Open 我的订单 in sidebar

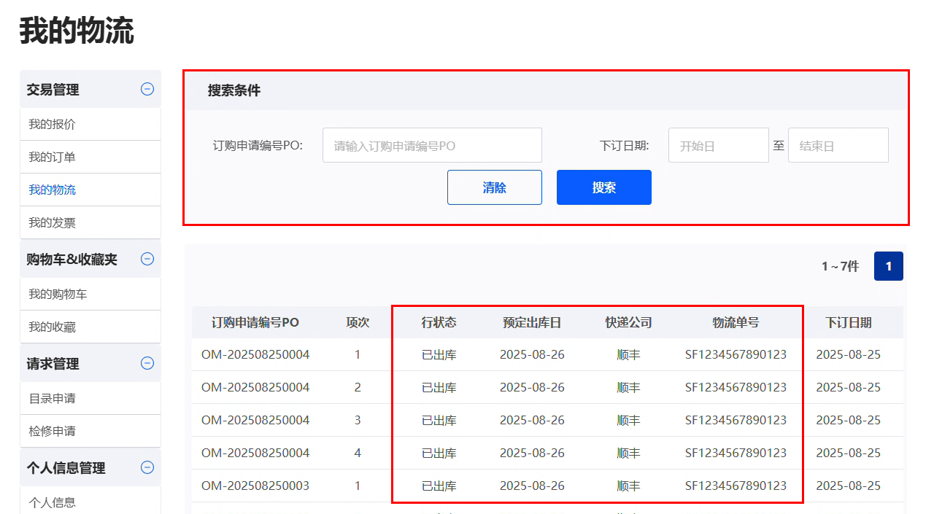(x=52, y=157)
